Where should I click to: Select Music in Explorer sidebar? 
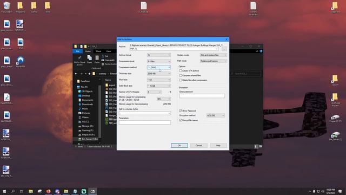tap(83, 109)
